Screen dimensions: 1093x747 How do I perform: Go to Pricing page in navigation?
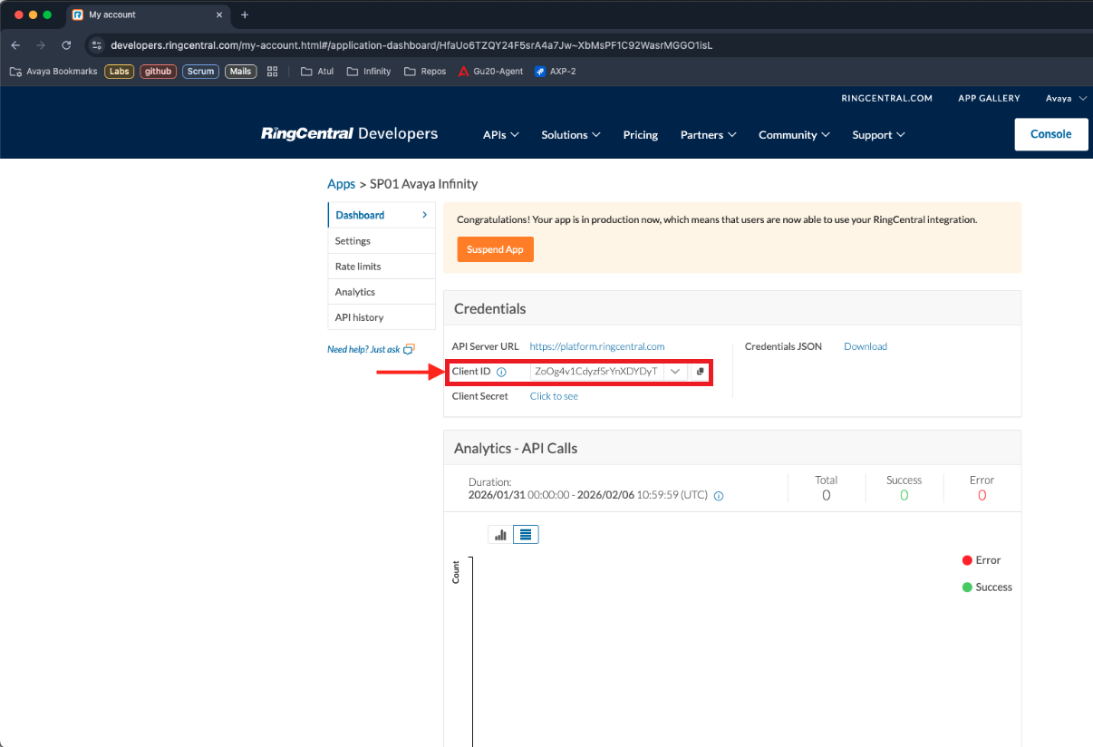tap(641, 135)
